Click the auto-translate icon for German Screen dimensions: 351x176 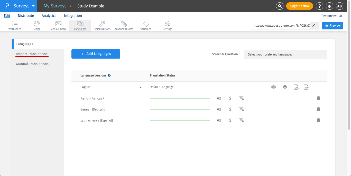coord(242,109)
